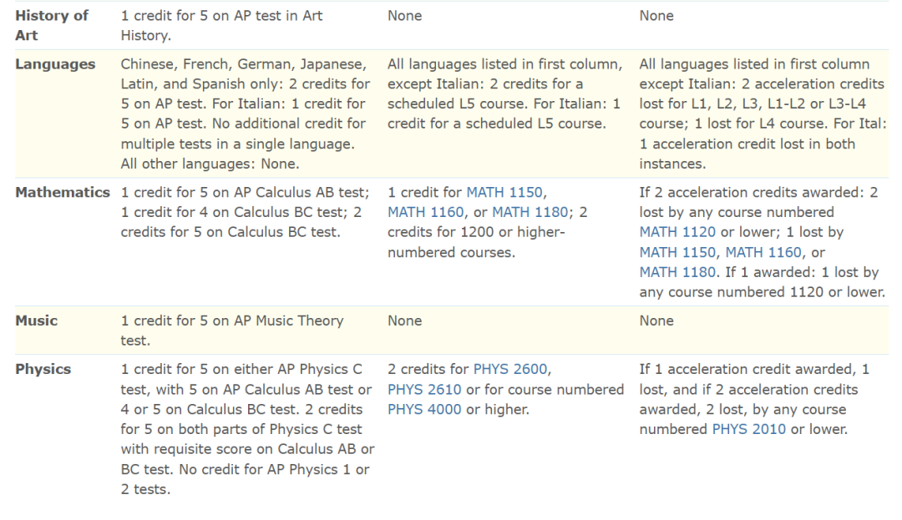902x520 pixels.
Task: Open the MATH 1120 course link
Action: (677, 232)
